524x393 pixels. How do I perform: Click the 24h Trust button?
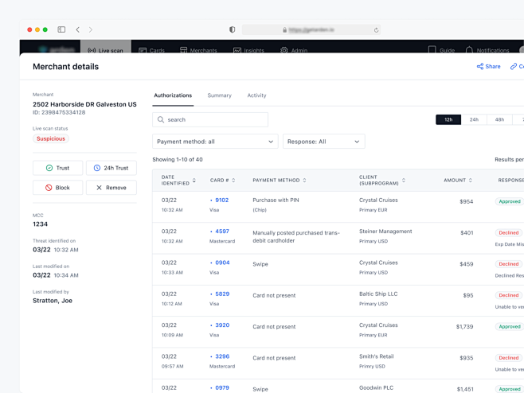click(x=111, y=168)
